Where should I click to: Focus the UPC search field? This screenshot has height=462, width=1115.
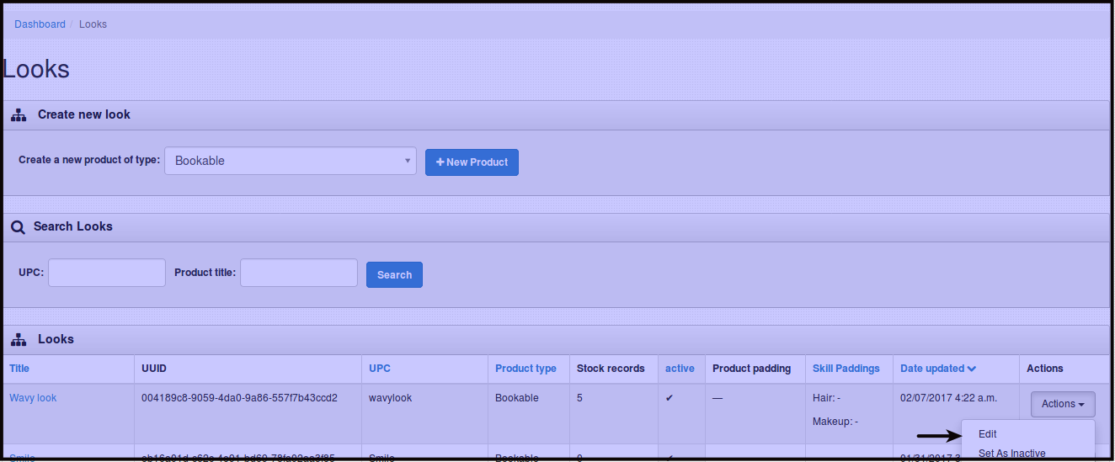pos(107,273)
